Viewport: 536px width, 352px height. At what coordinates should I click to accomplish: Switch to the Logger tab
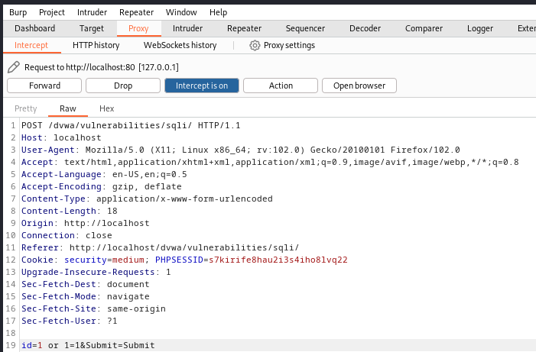[480, 28]
